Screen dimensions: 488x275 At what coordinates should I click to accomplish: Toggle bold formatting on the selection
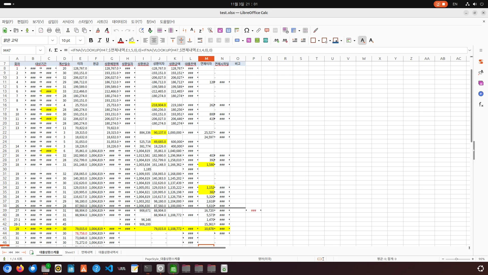91,40
